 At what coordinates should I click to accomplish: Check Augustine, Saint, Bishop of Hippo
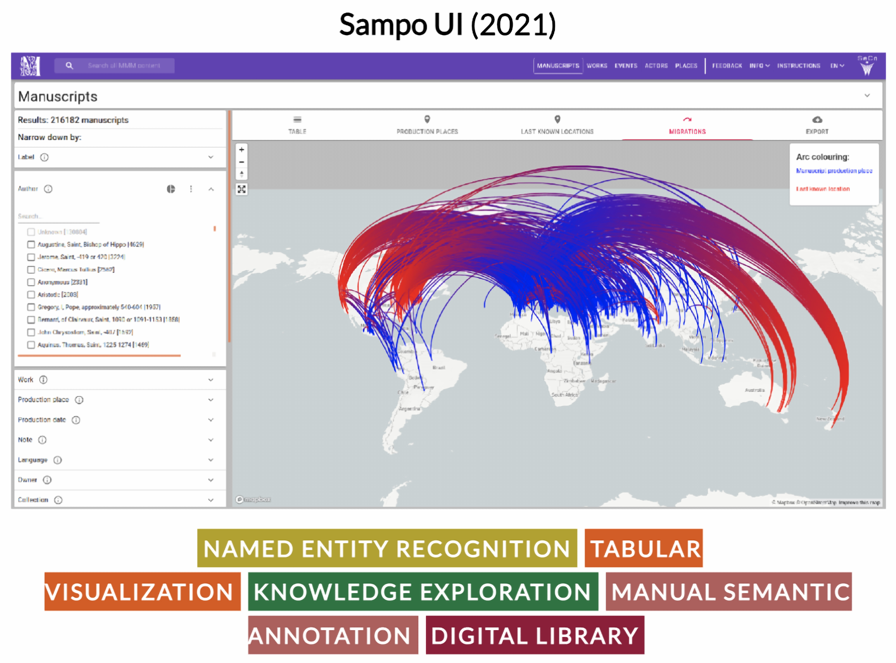pos(31,245)
